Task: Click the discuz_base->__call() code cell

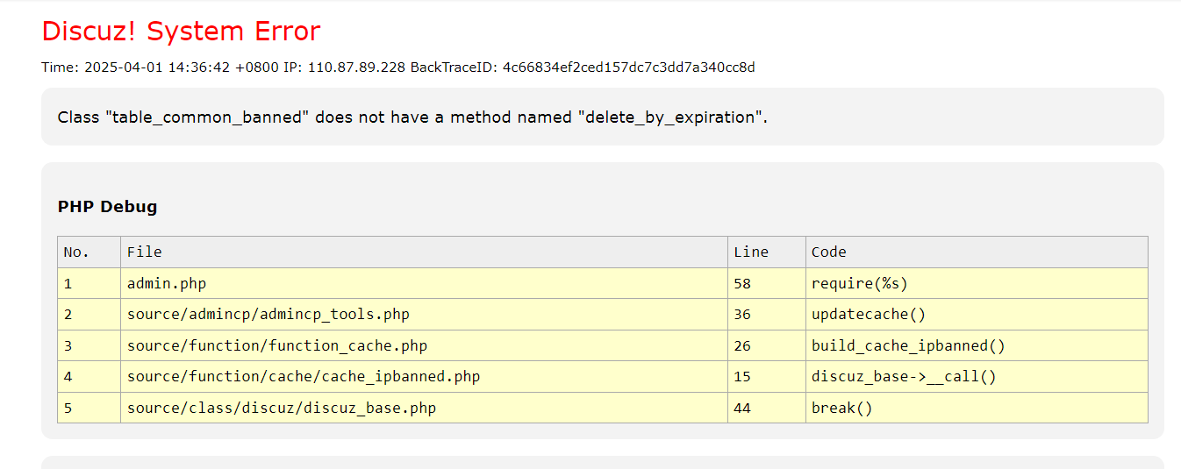Action: [x=977, y=376]
